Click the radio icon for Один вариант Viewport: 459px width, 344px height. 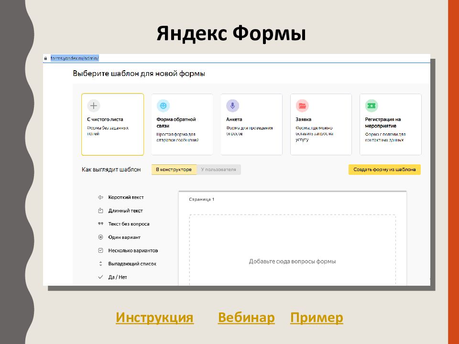(x=100, y=237)
